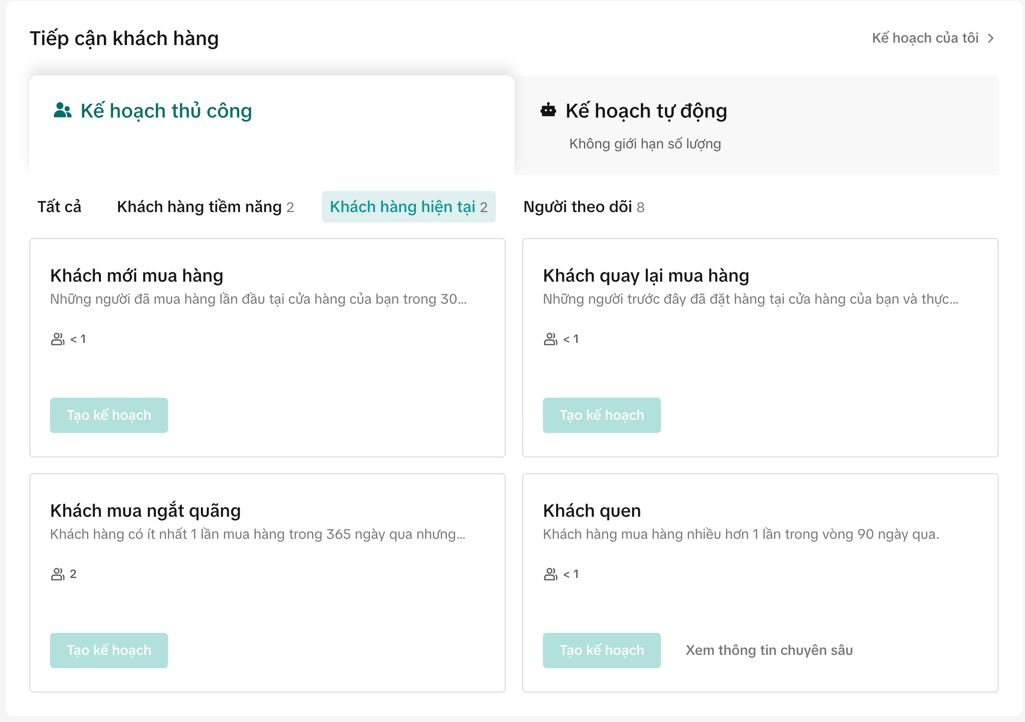Screen dimensions: 1025x722
Task: Select the Tất cả filter tab
Action: pos(59,207)
